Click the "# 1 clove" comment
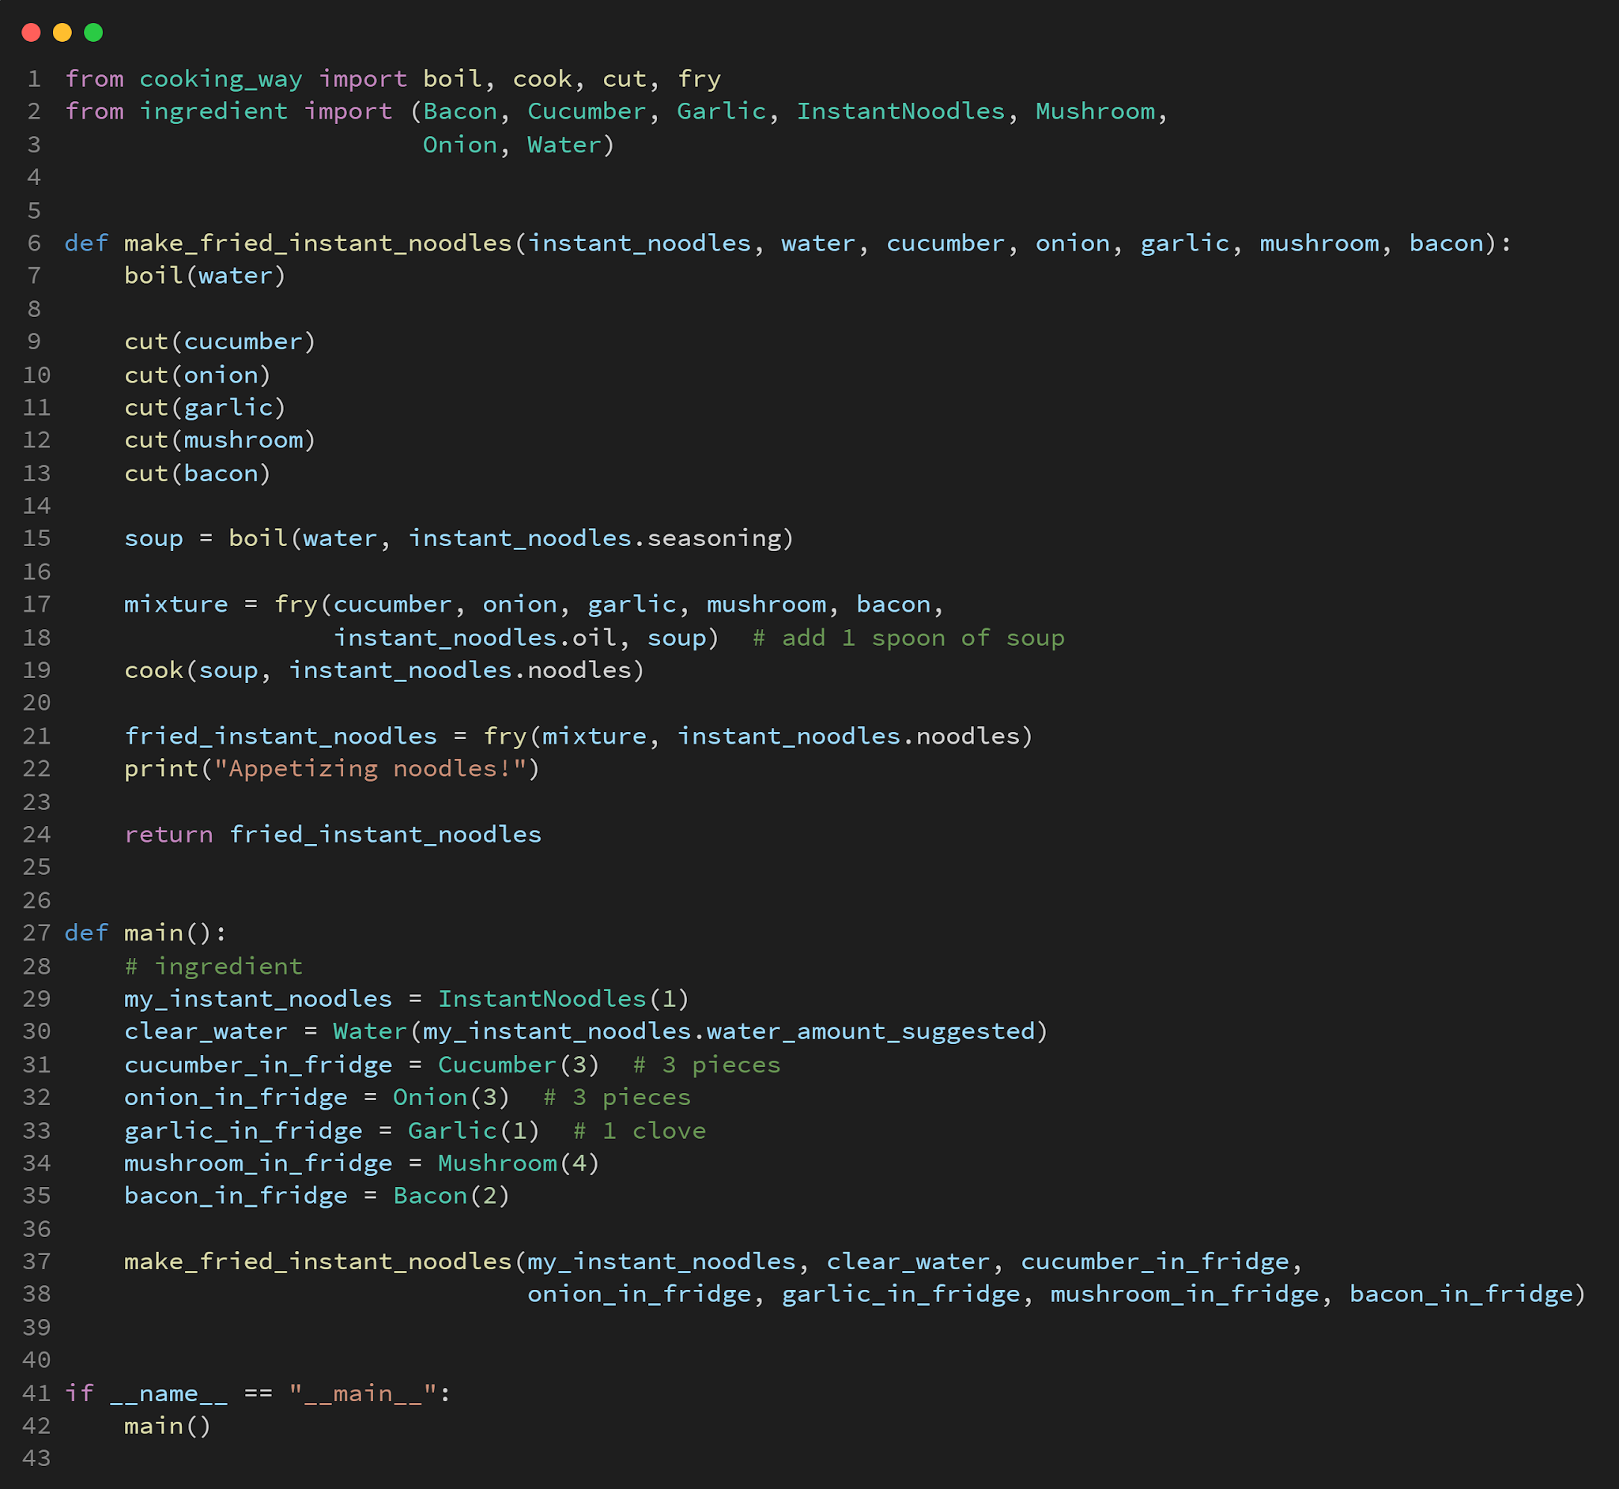The width and height of the screenshot is (1619, 1489). click(639, 1129)
